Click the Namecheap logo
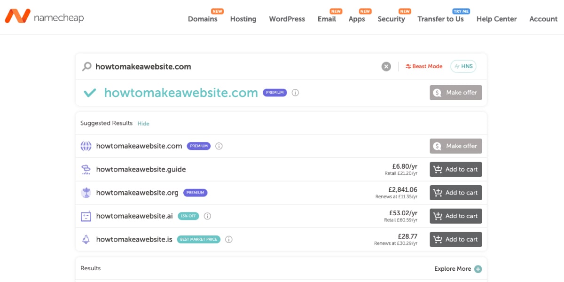 [44, 16]
